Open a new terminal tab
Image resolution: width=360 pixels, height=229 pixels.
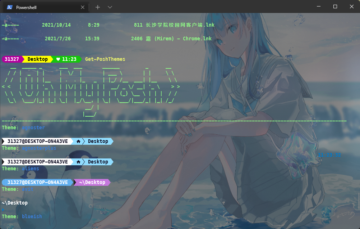pos(98,7)
